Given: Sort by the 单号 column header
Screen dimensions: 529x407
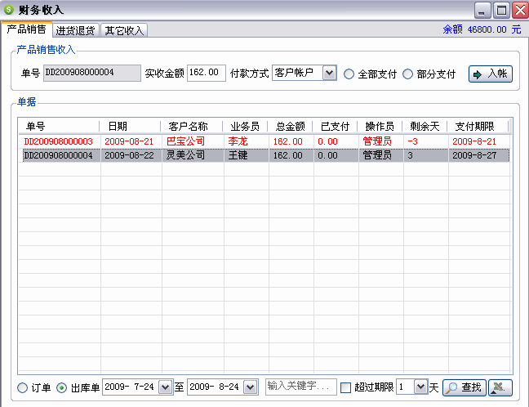Looking at the screenshot, I should point(59,127).
